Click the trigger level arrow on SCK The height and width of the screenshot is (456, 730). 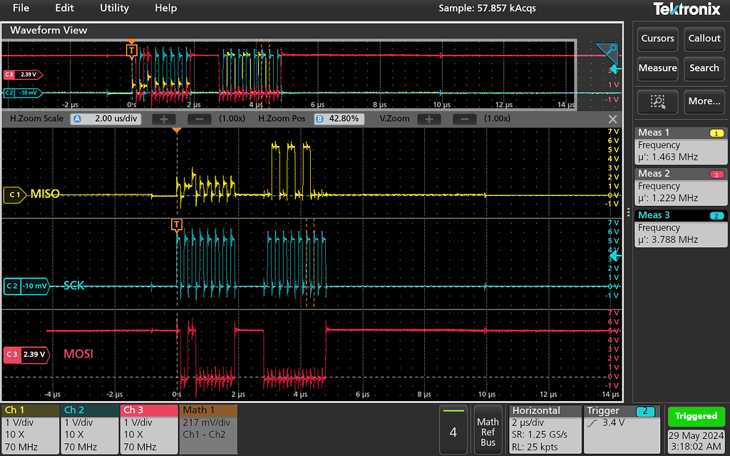coord(615,255)
